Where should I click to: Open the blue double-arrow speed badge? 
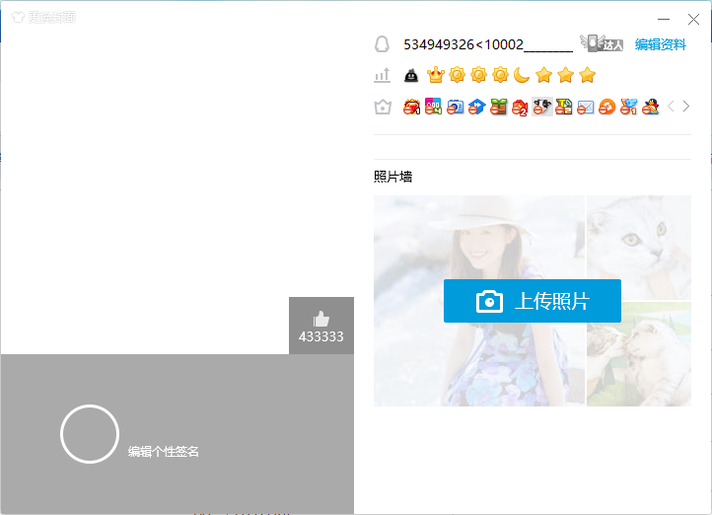pyautogui.click(x=476, y=107)
